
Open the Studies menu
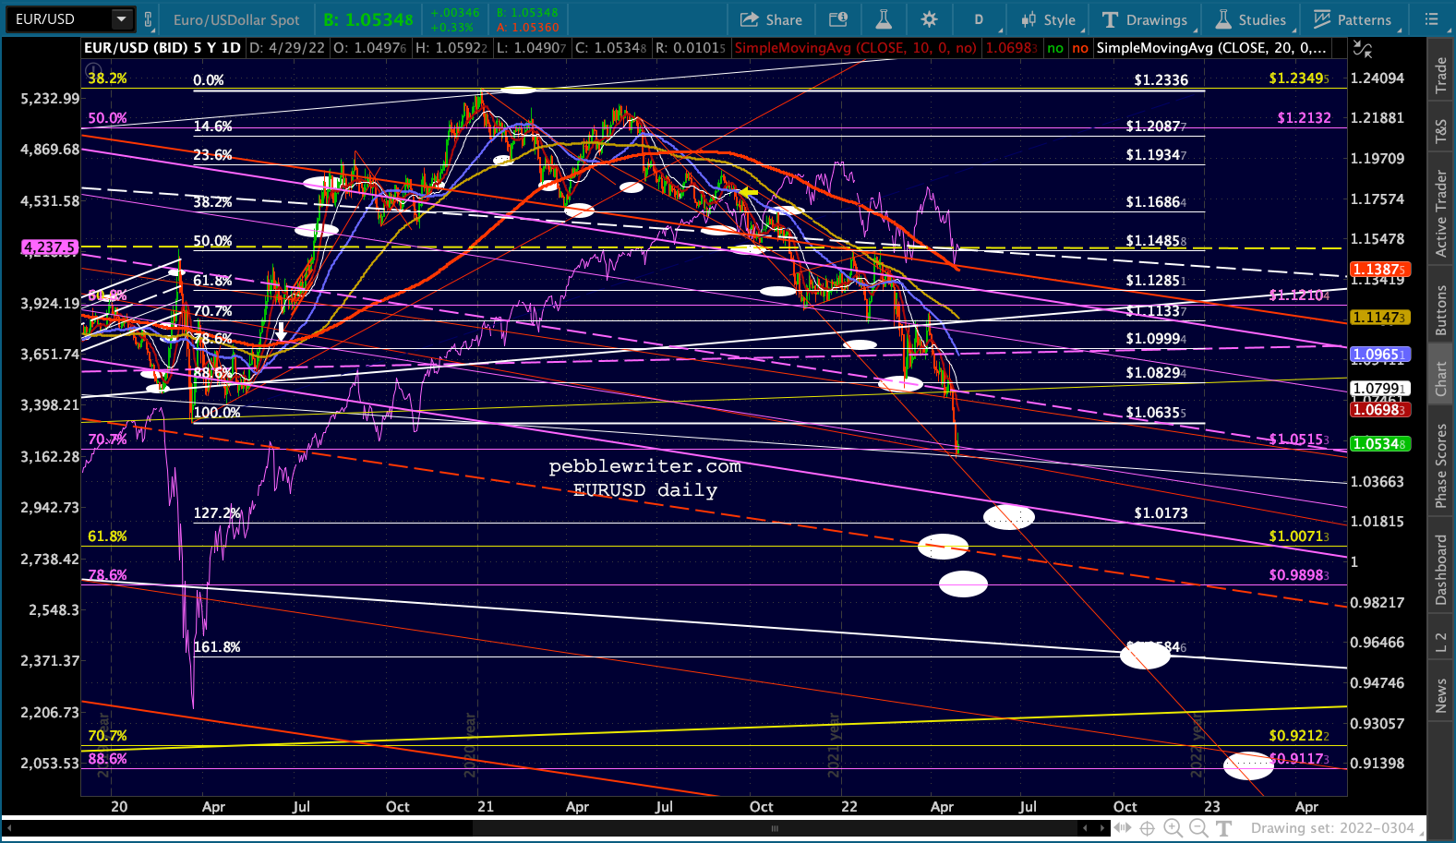click(x=1251, y=19)
